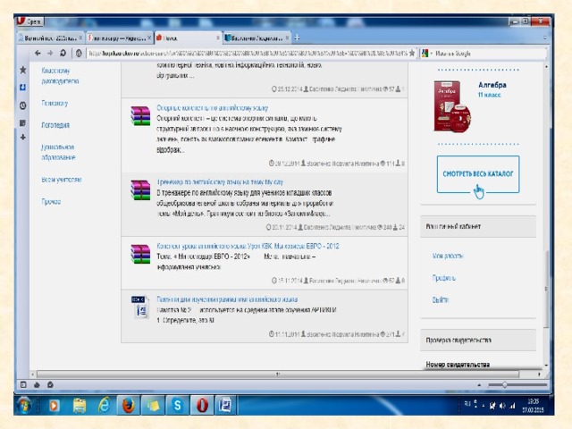Close the active third tab
The height and width of the screenshot is (429, 572).
click(x=218, y=38)
